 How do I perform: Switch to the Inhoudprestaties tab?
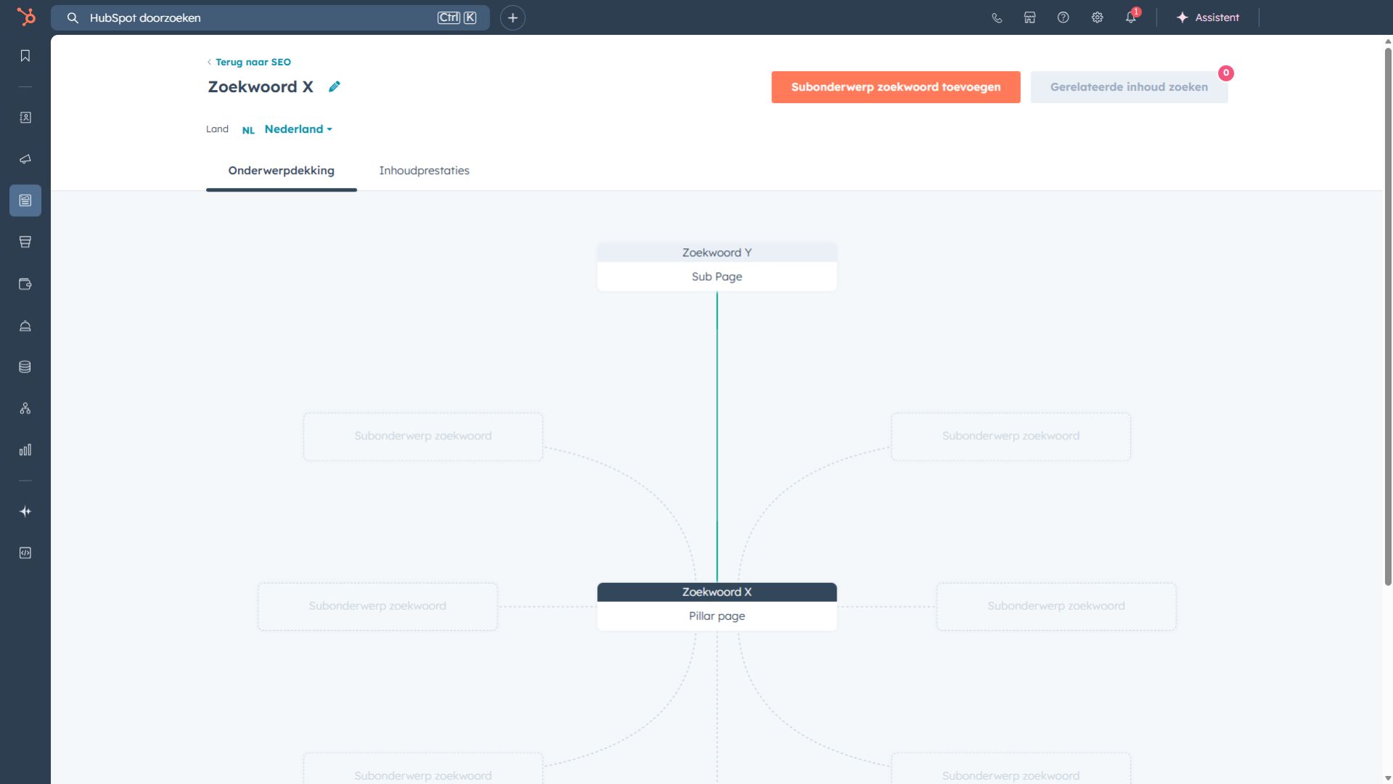pyautogui.click(x=424, y=171)
